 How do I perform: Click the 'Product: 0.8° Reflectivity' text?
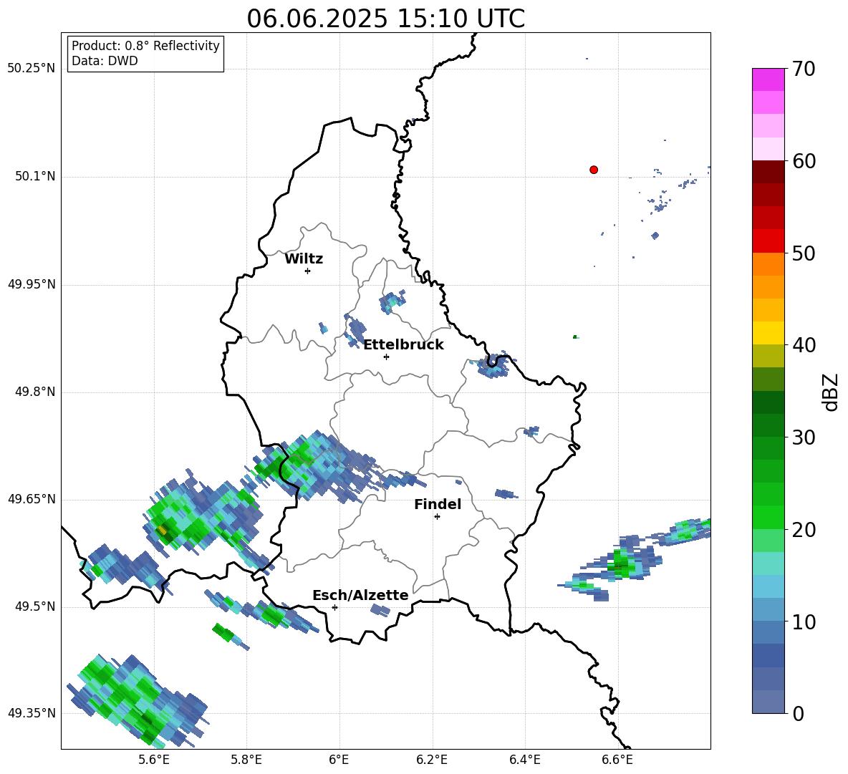[145, 46]
